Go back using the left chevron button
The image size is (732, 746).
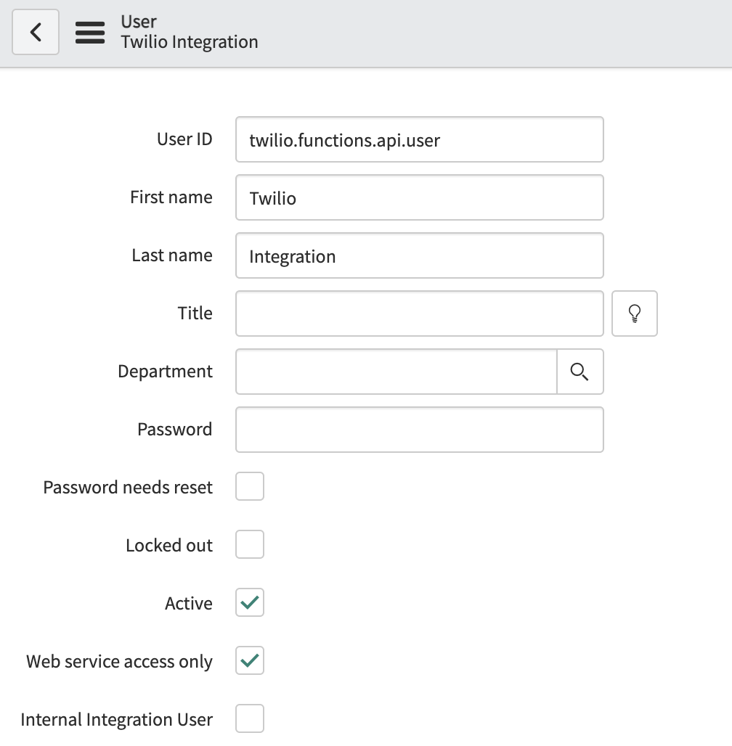tap(36, 32)
